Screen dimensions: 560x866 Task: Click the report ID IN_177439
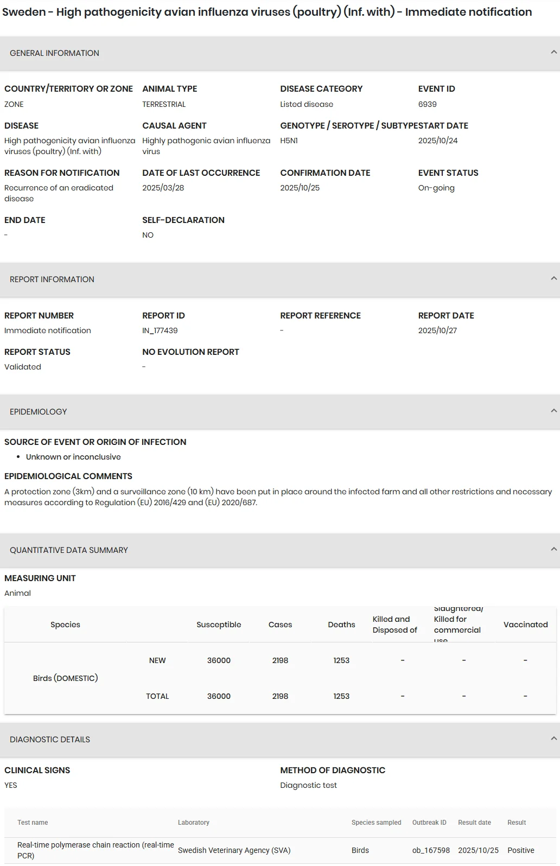[x=160, y=330]
